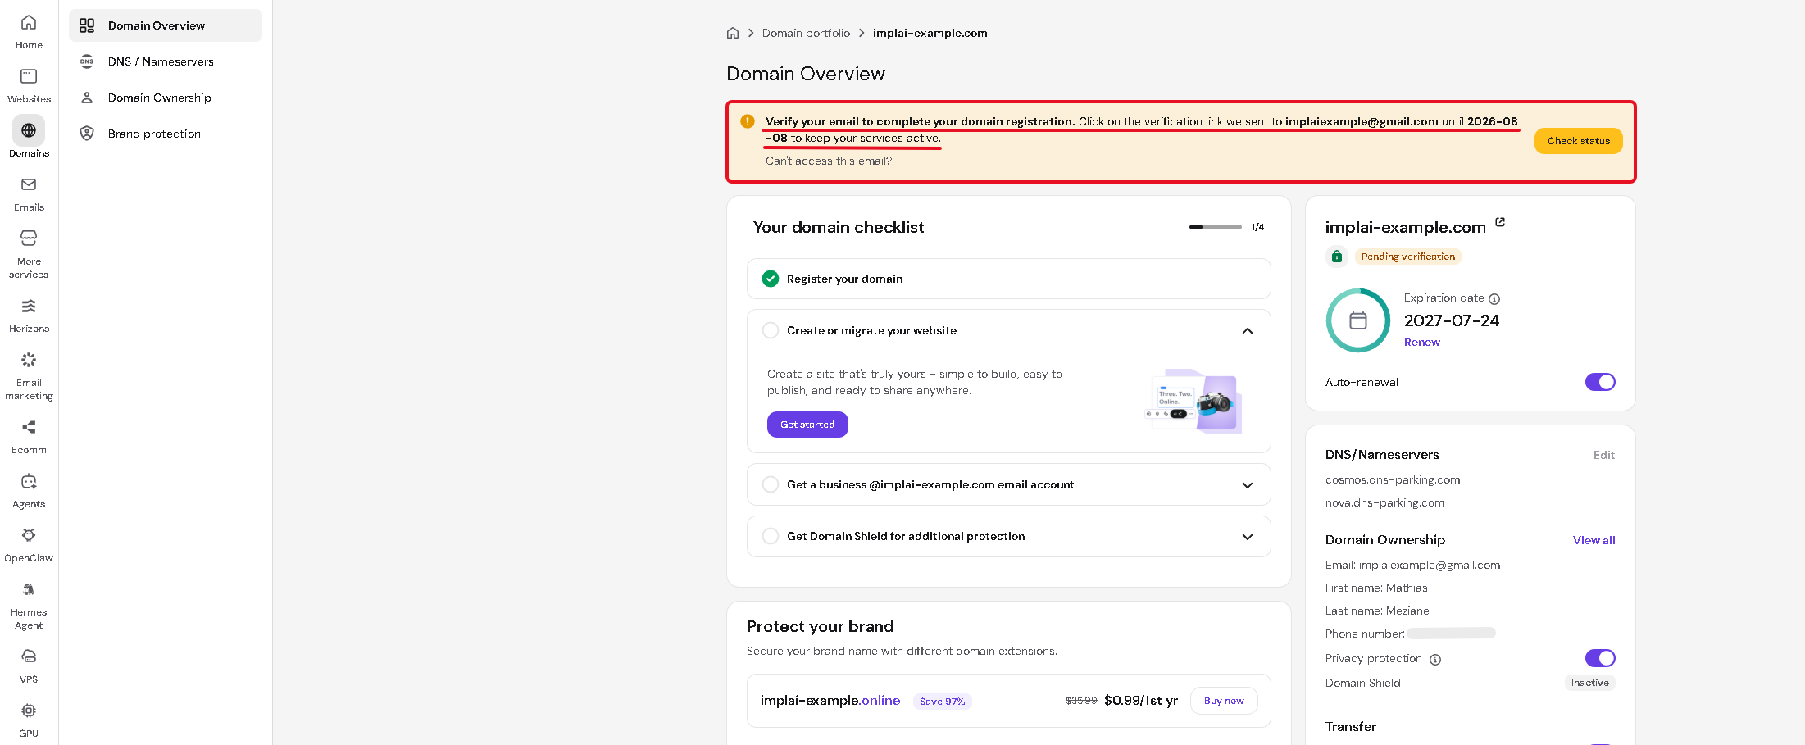Click View all for Domain Ownership
This screenshot has width=1805, height=745.
pyautogui.click(x=1594, y=540)
